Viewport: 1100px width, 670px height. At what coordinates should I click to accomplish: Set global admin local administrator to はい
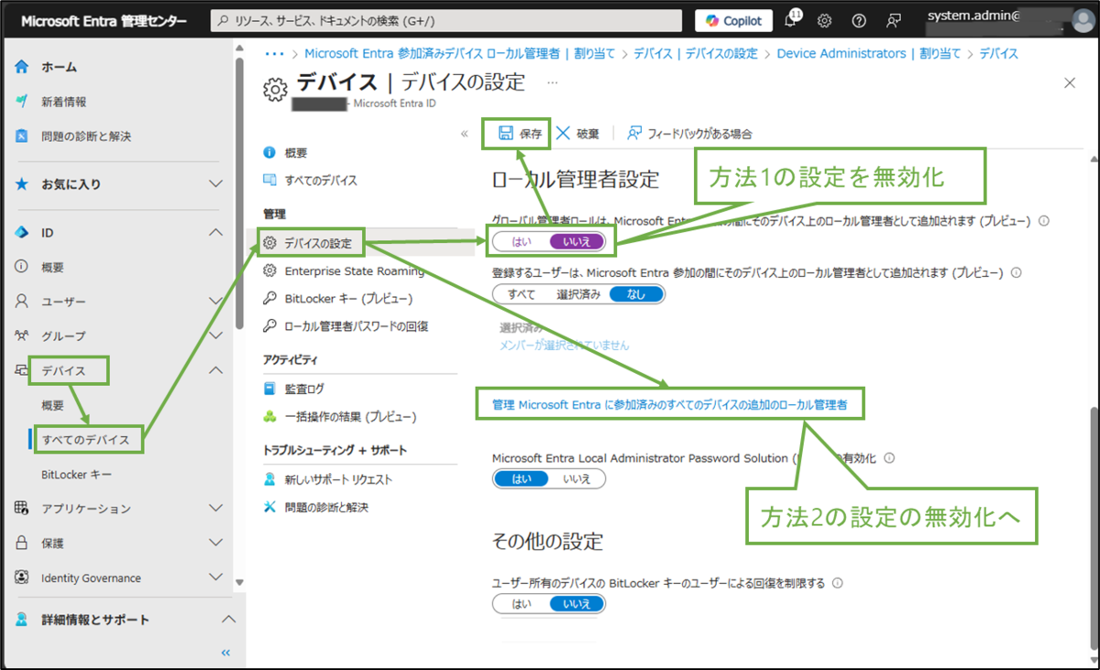pos(522,242)
